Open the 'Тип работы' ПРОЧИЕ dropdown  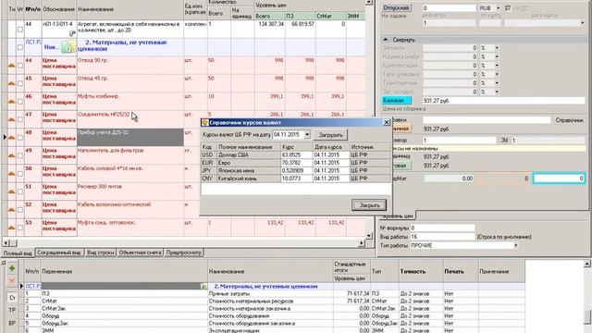click(515, 245)
